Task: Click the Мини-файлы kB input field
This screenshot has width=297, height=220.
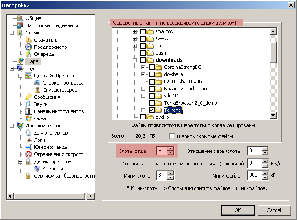Action: [254, 175]
